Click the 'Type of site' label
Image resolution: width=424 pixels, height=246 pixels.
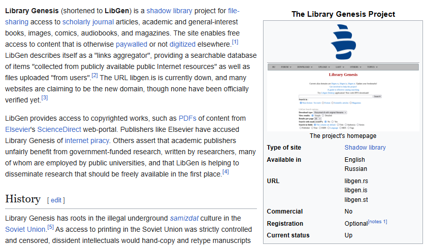[284, 148]
